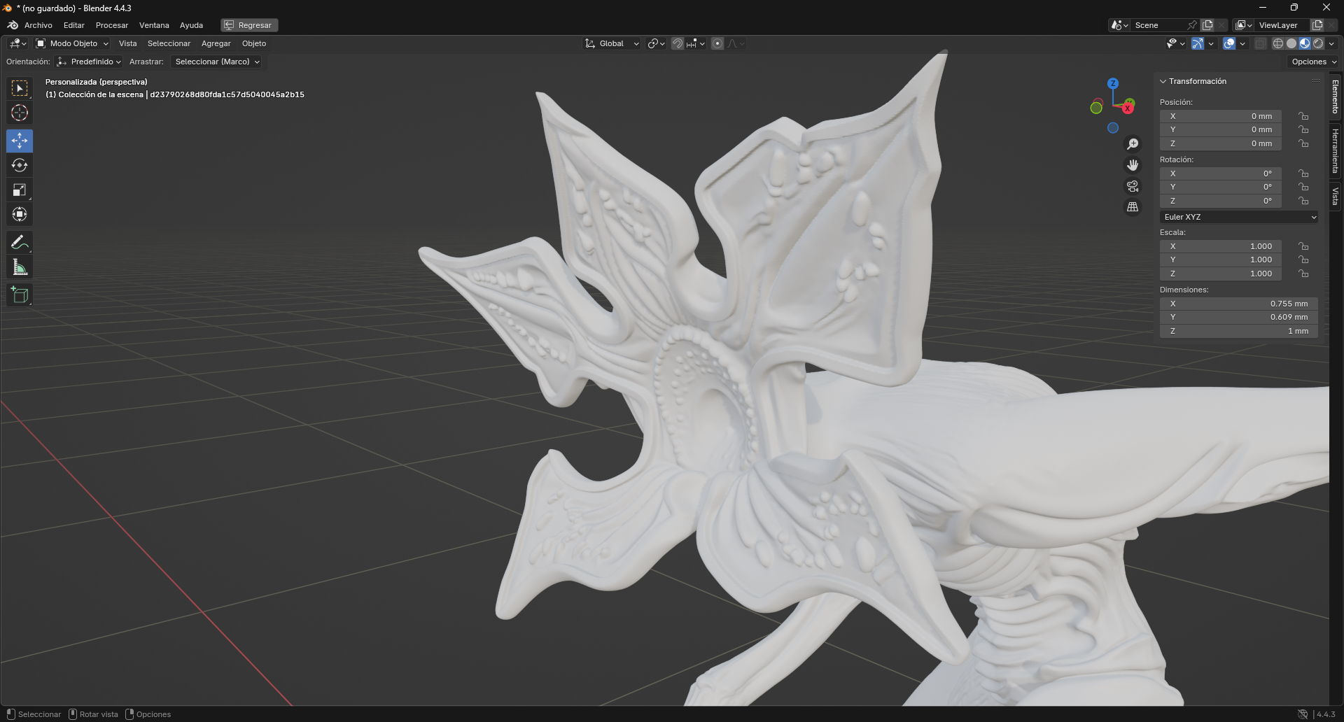
Task: Click the Regresar button
Action: tap(248, 25)
